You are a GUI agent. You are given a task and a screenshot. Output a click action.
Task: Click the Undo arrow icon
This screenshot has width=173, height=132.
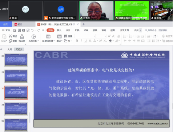(32, 30)
